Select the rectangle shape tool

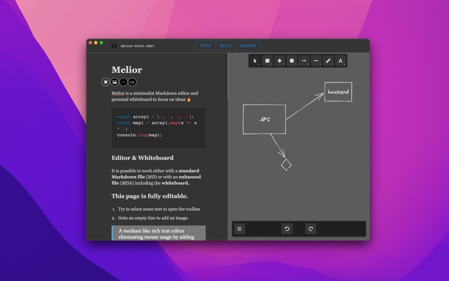point(267,61)
